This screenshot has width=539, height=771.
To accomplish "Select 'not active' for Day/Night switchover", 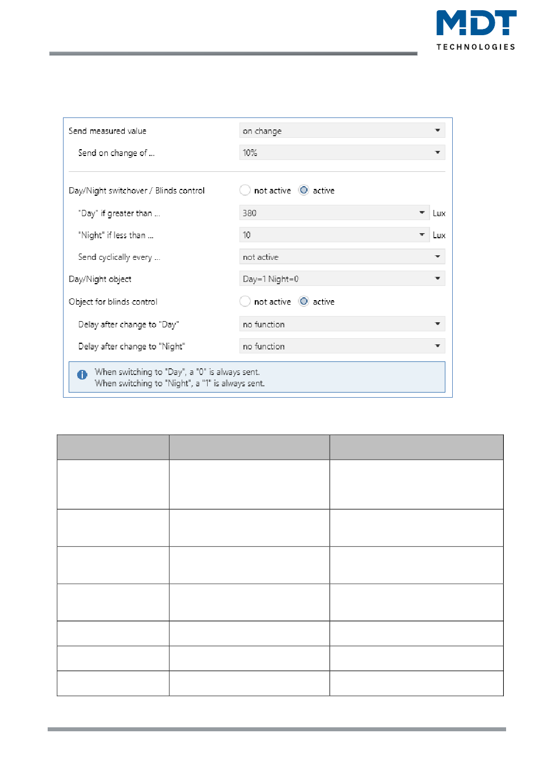I will [x=245, y=191].
